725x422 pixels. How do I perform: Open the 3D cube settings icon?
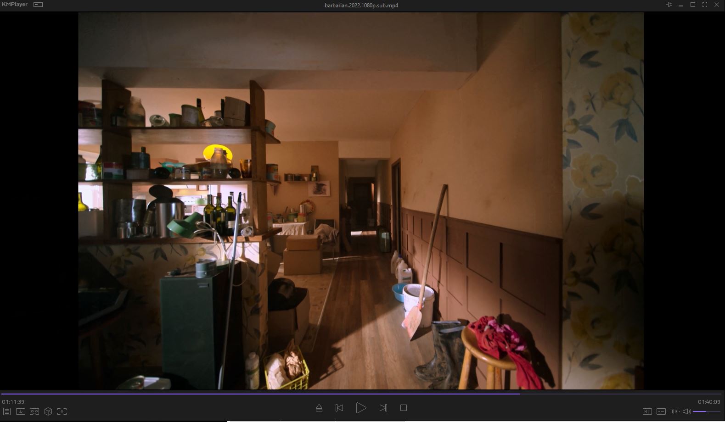(x=48, y=411)
